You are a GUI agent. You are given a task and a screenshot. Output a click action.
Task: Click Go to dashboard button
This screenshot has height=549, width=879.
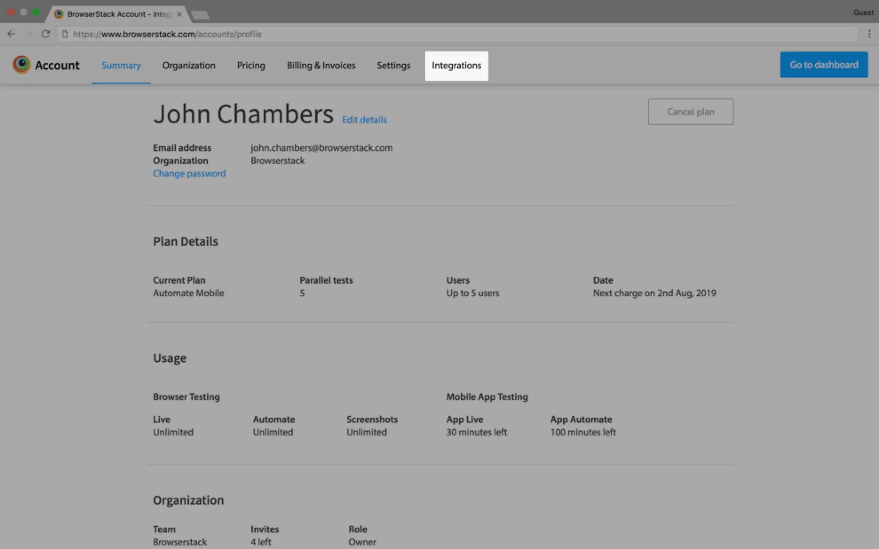pos(824,65)
